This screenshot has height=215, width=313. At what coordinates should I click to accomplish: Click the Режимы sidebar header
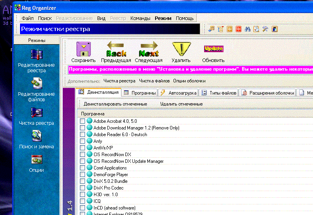click(x=37, y=40)
